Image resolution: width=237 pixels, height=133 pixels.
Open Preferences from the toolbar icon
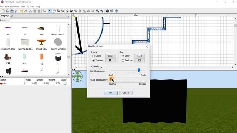[16, 11]
